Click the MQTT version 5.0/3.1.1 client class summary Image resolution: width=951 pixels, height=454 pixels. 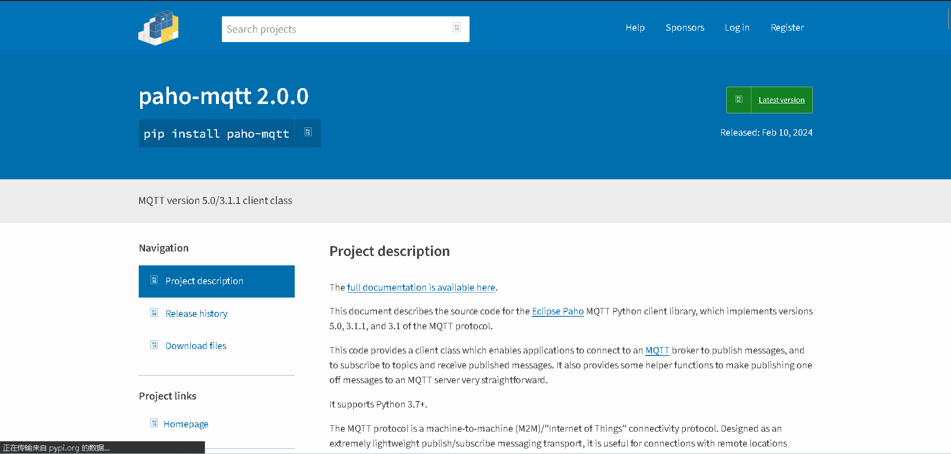pos(215,201)
